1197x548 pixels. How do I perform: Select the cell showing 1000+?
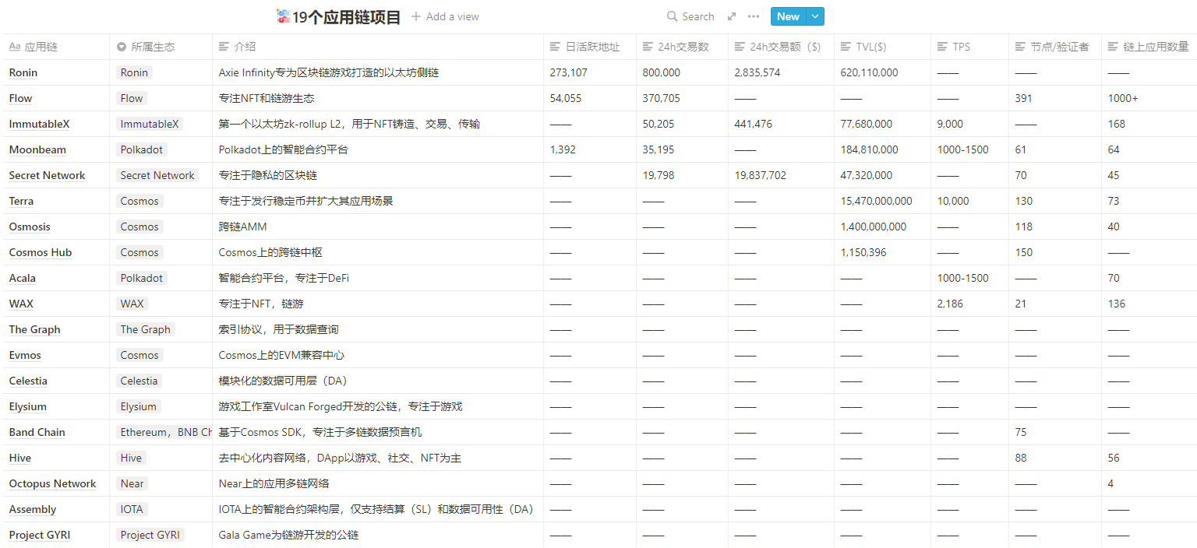tap(1149, 98)
